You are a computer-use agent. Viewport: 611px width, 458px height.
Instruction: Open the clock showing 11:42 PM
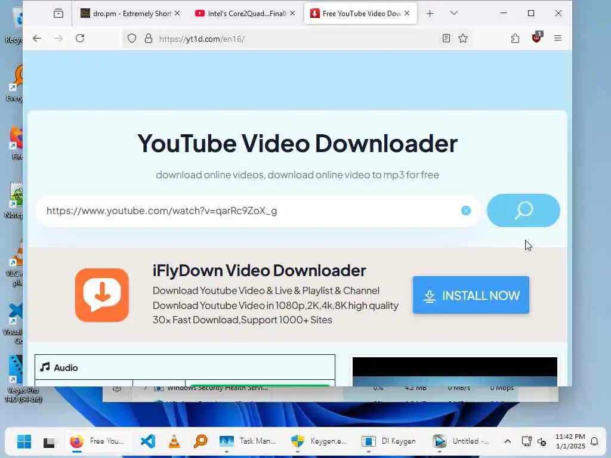coord(570,441)
